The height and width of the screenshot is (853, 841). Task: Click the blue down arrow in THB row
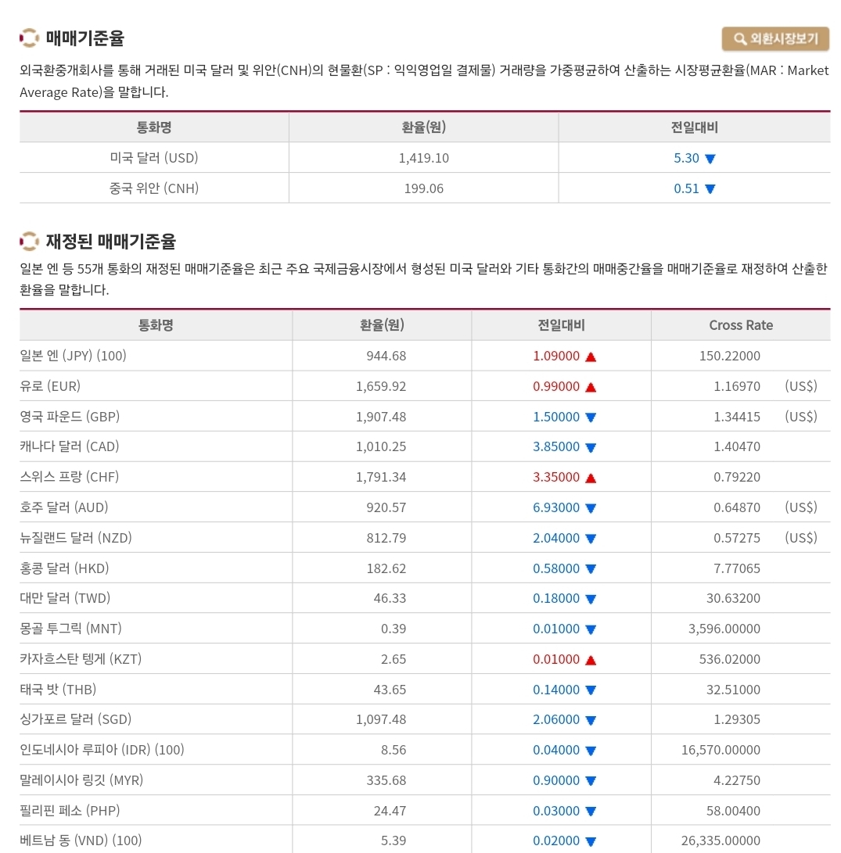(591, 690)
